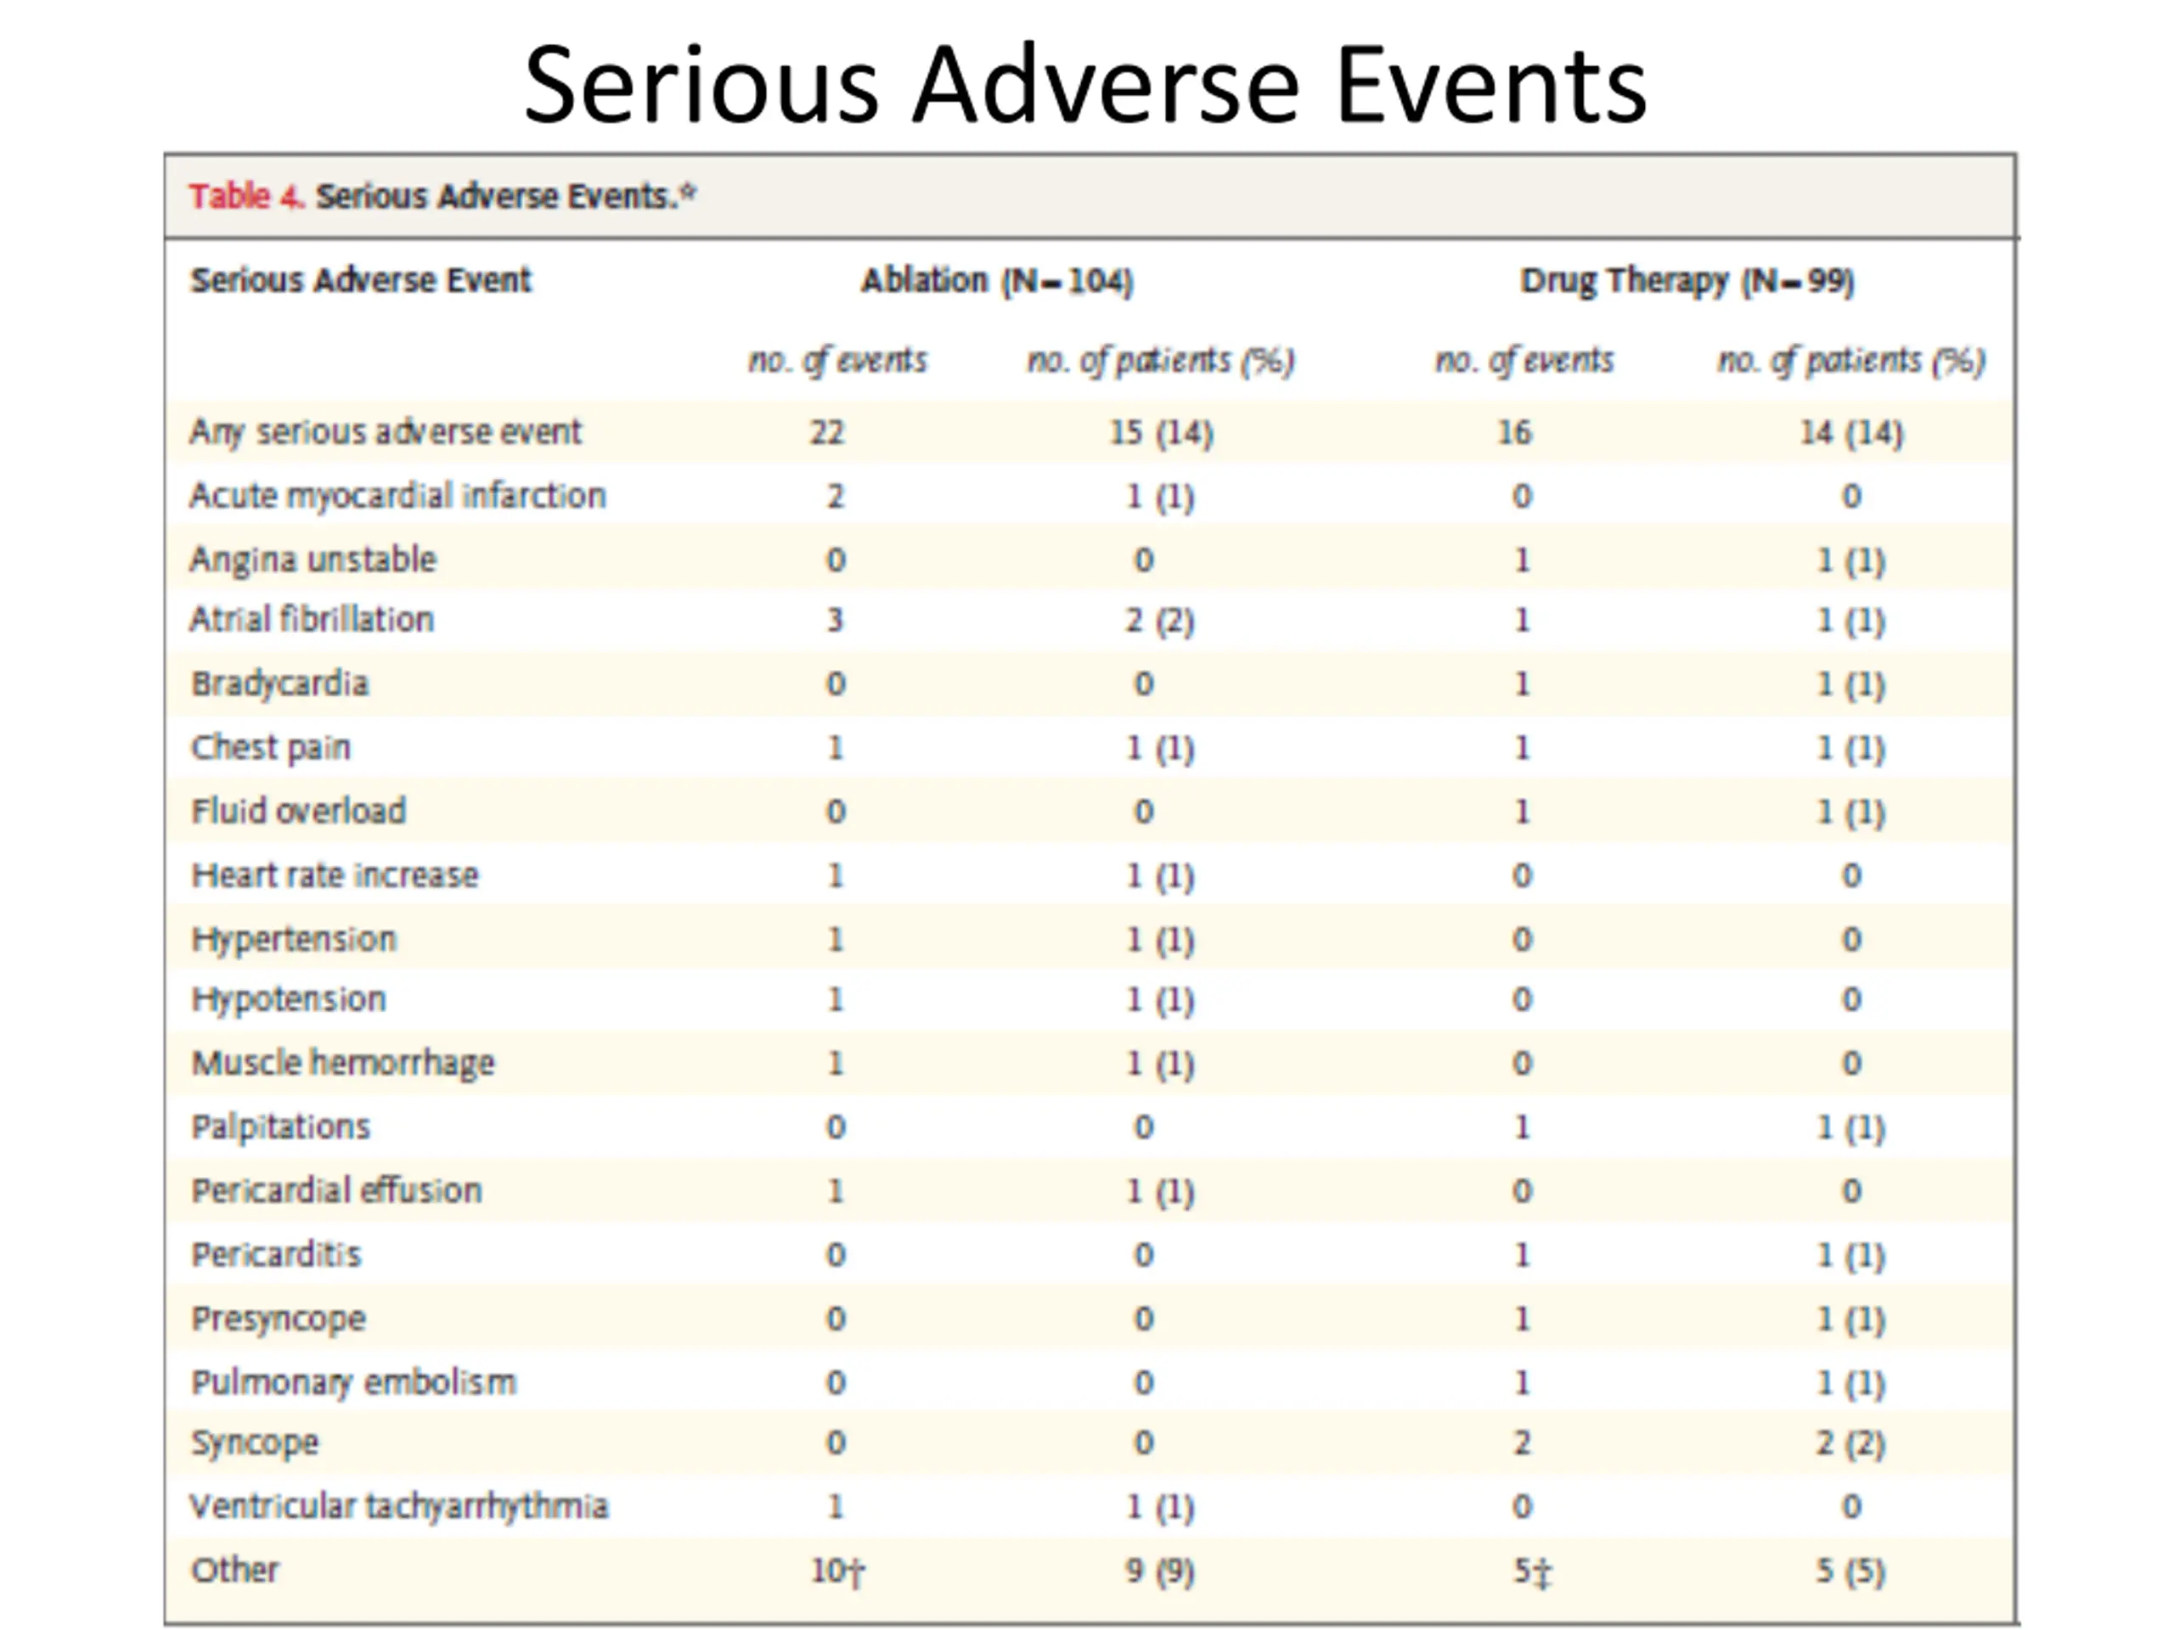Click the 9 (9) value in Other row
Screen dimensions: 2174x1630
click(x=1161, y=1571)
